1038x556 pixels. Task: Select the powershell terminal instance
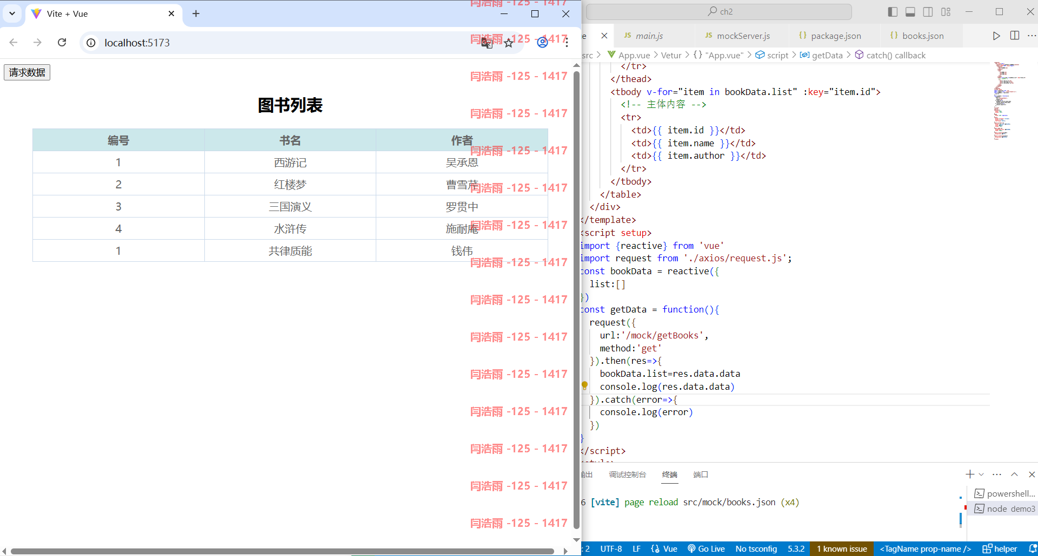tap(1004, 493)
